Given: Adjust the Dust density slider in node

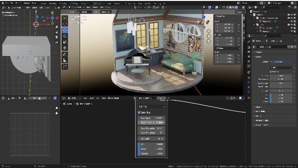Looking at the screenshot, I should tap(151, 149).
